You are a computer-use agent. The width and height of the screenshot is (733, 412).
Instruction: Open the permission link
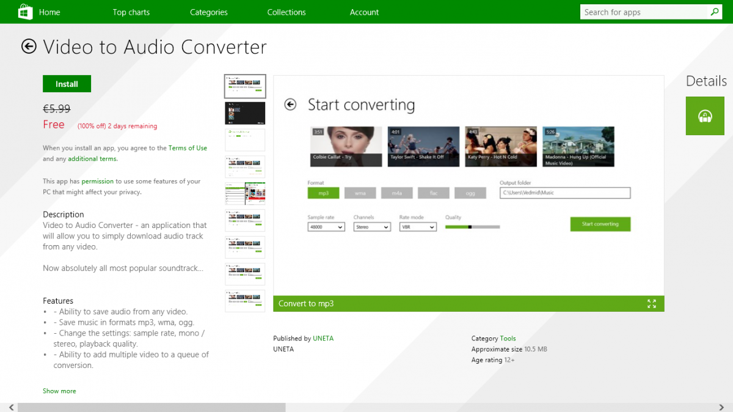coord(98,182)
